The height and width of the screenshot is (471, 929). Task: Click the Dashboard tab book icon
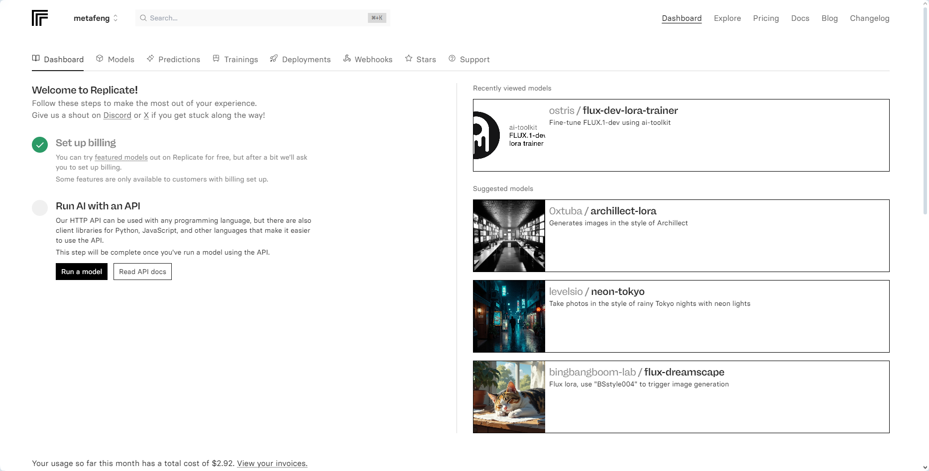coord(36,59)
